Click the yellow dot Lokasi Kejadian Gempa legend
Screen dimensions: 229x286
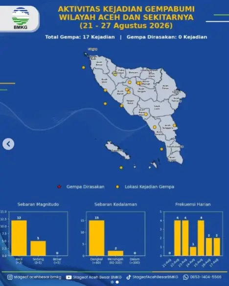coord(117,186)
